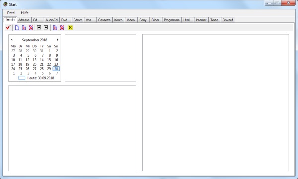Select date 16 in the calendar
The image size is (298, 179).
click(x=56, y=60)
